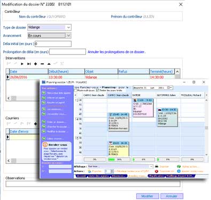This screenshot has width=211, height=200.
Task: Click the red delete icon in Planning actions
Action: [157, 171]
